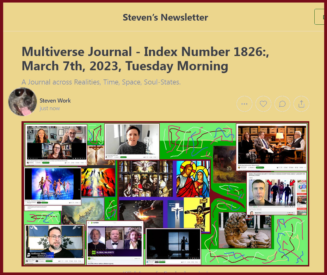The image size is (327, 275).
Task: Share the post using share icon
Action: [301, 104]
